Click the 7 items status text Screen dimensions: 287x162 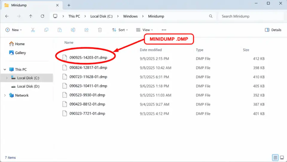10,158
